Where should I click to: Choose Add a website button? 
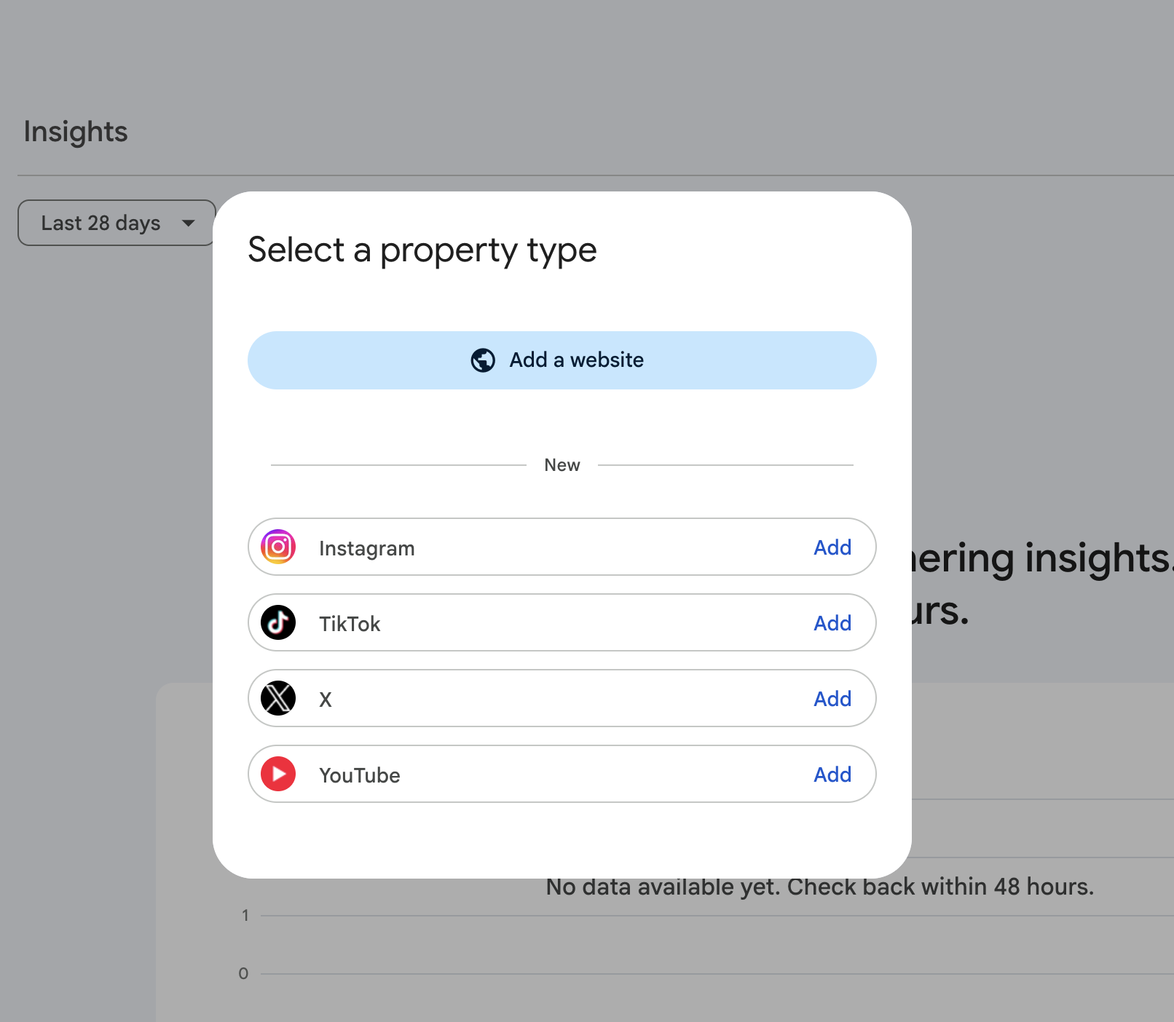562,360
